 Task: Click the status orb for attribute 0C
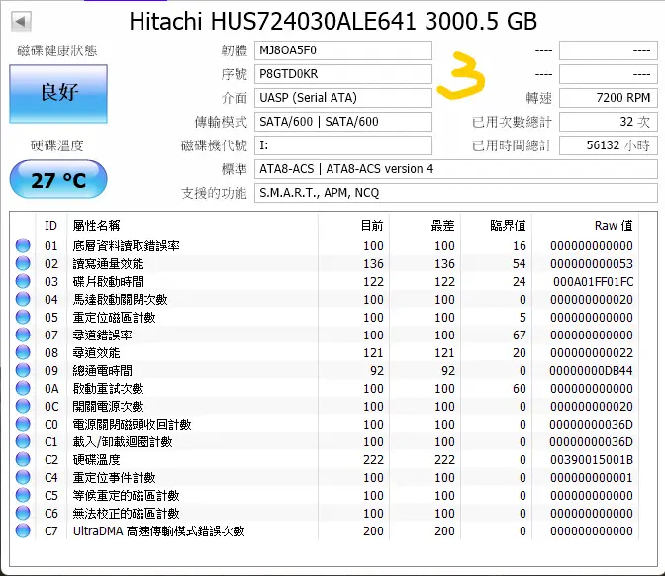23,406
